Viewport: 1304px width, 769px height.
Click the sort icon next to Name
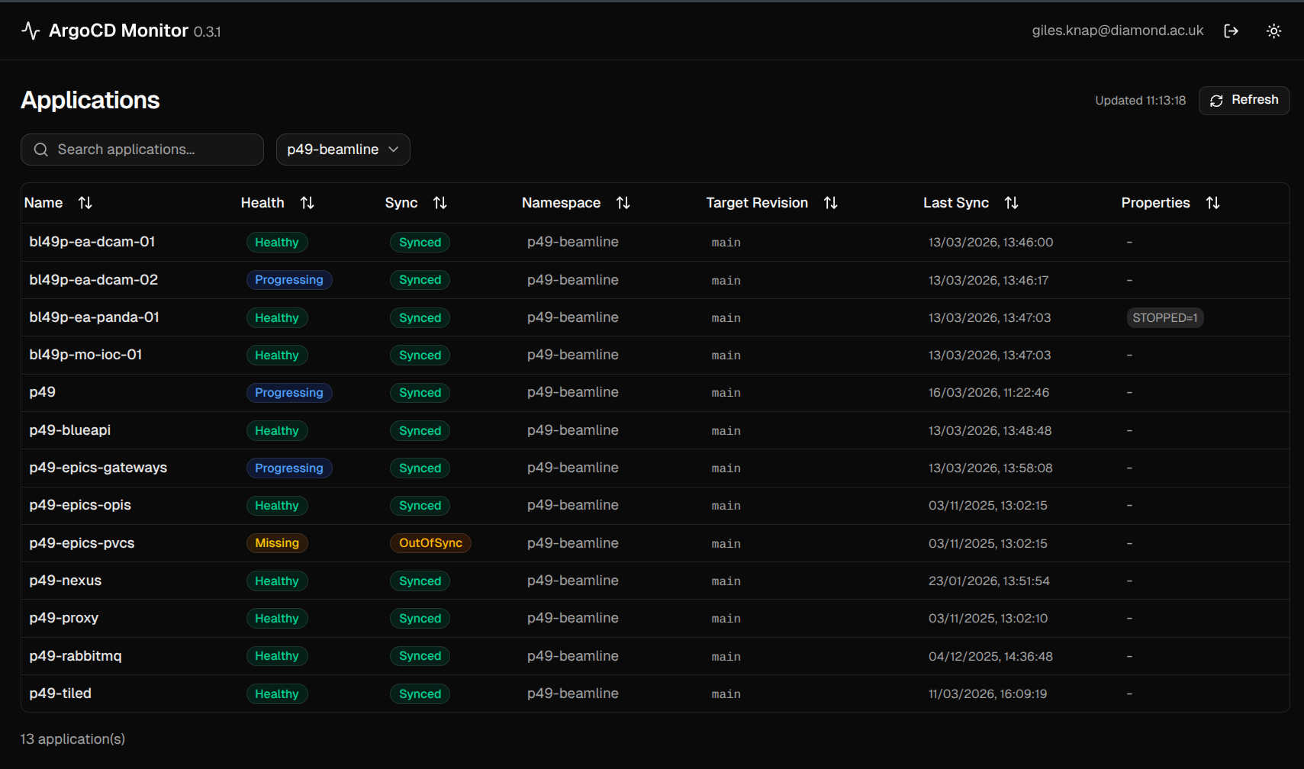click(x=85, y=202)
